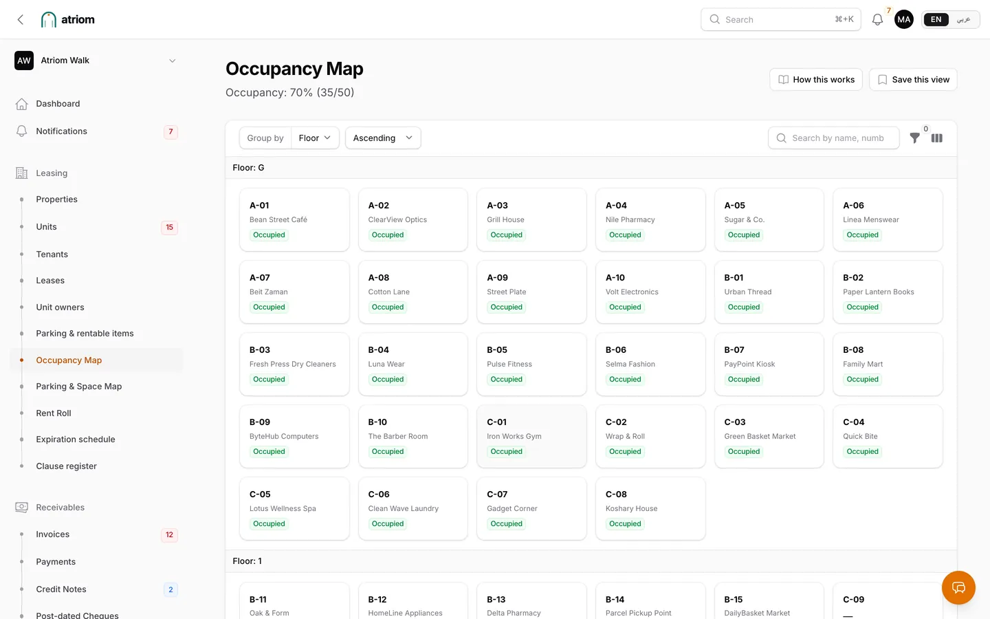Open unit A-01 Bean Street Café card

tap(294, 219)
